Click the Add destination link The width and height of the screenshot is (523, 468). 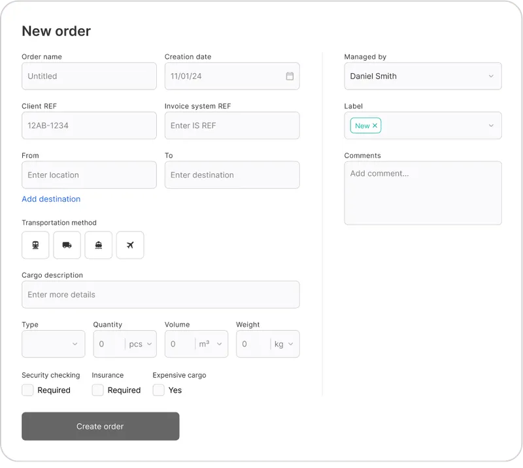[51, 199]
